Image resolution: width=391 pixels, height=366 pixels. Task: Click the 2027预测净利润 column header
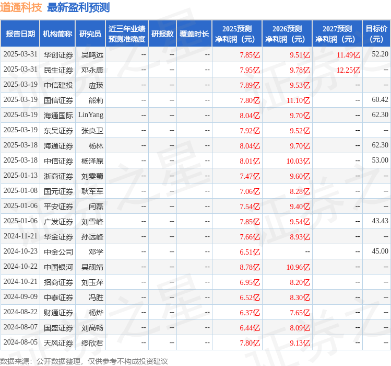(x=337, y=34)
